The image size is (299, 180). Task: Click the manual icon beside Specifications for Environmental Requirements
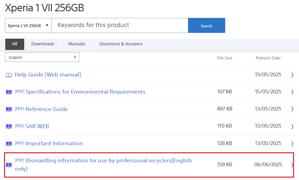pos(9,92)
